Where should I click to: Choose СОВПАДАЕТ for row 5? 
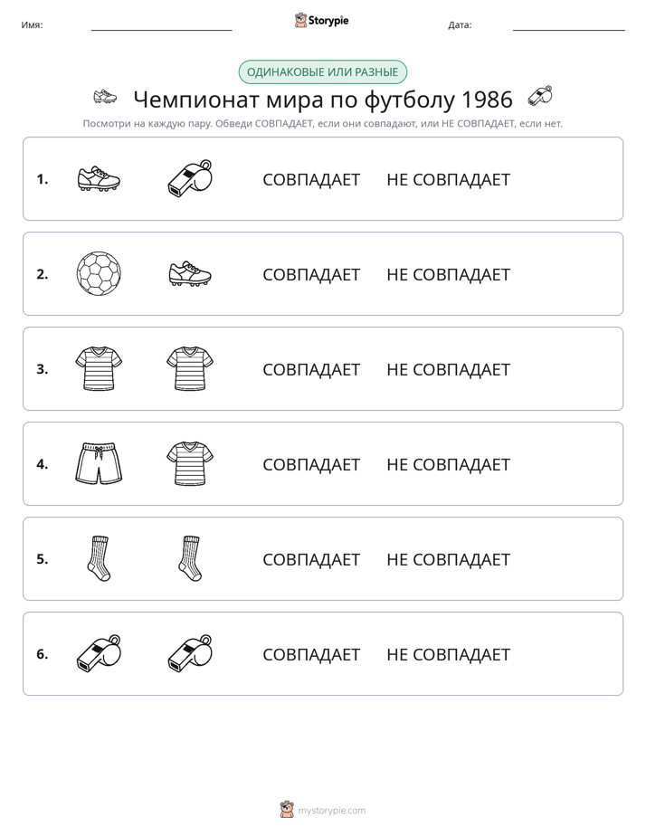[311, 559]
